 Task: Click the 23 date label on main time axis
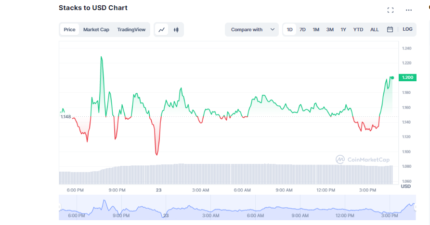tap(158, 190)
